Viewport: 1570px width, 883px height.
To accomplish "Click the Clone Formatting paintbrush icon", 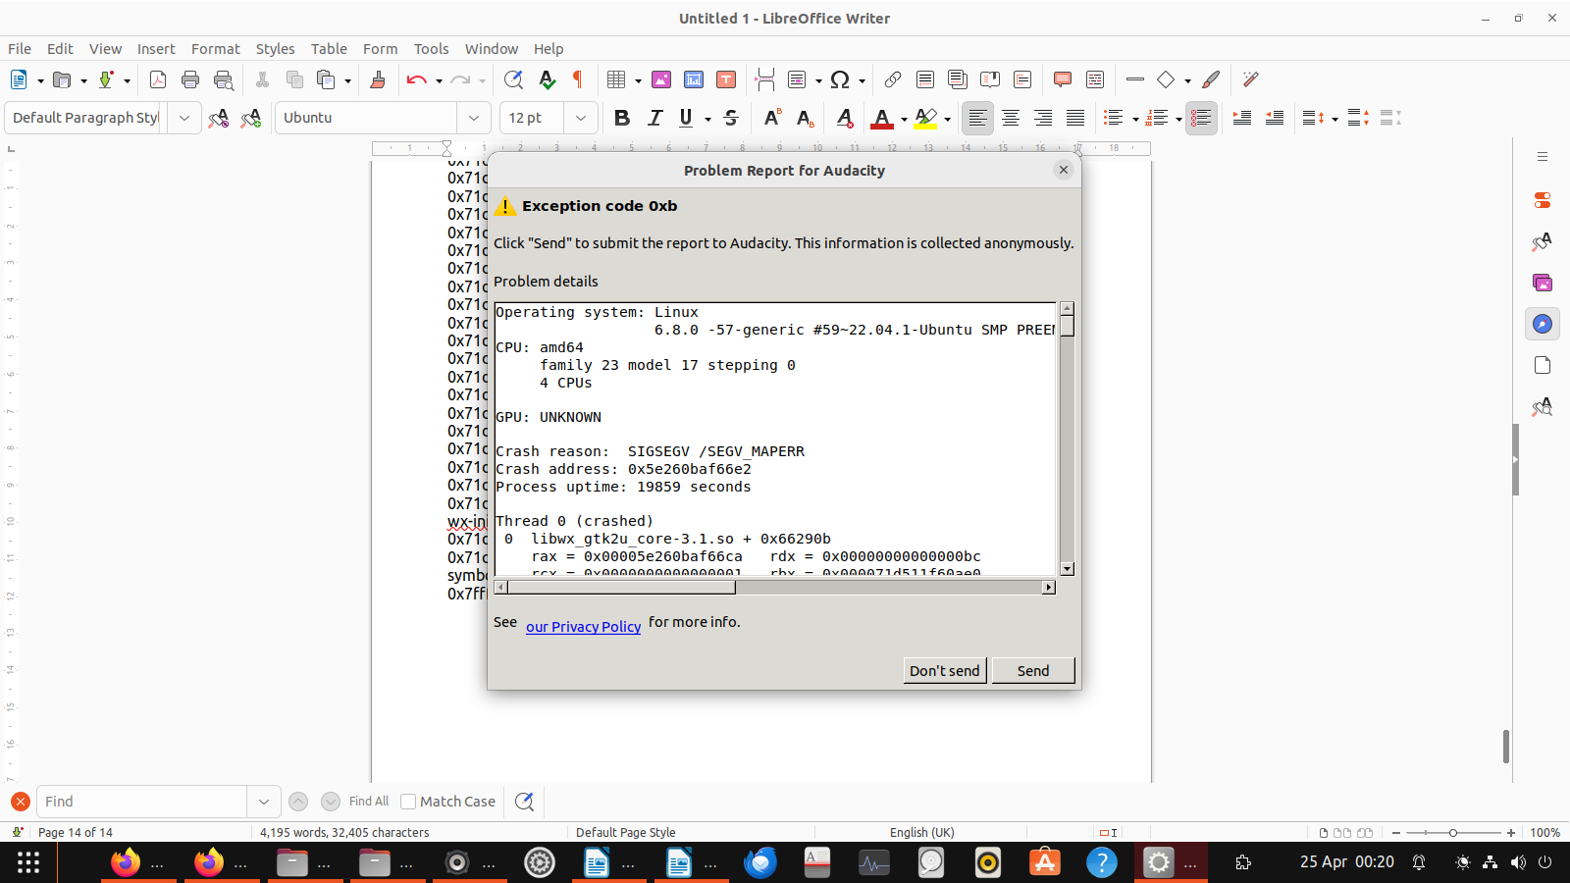I will pos(378,79).
